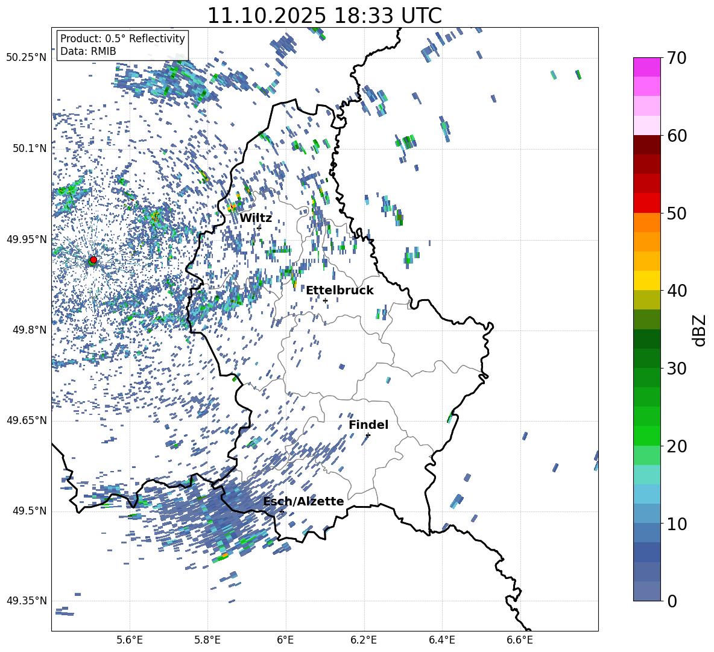Pick the bright green colorbar segment above 20
This screenshot has height=652, width=714.
[647, 435]
